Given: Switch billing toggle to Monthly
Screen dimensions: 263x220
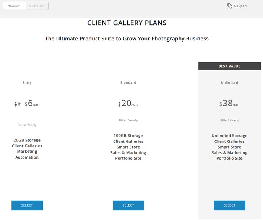Looking at the screenshot, I should 37,6.
